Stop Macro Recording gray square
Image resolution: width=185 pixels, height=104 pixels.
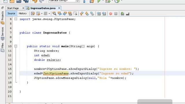point(116,14)
